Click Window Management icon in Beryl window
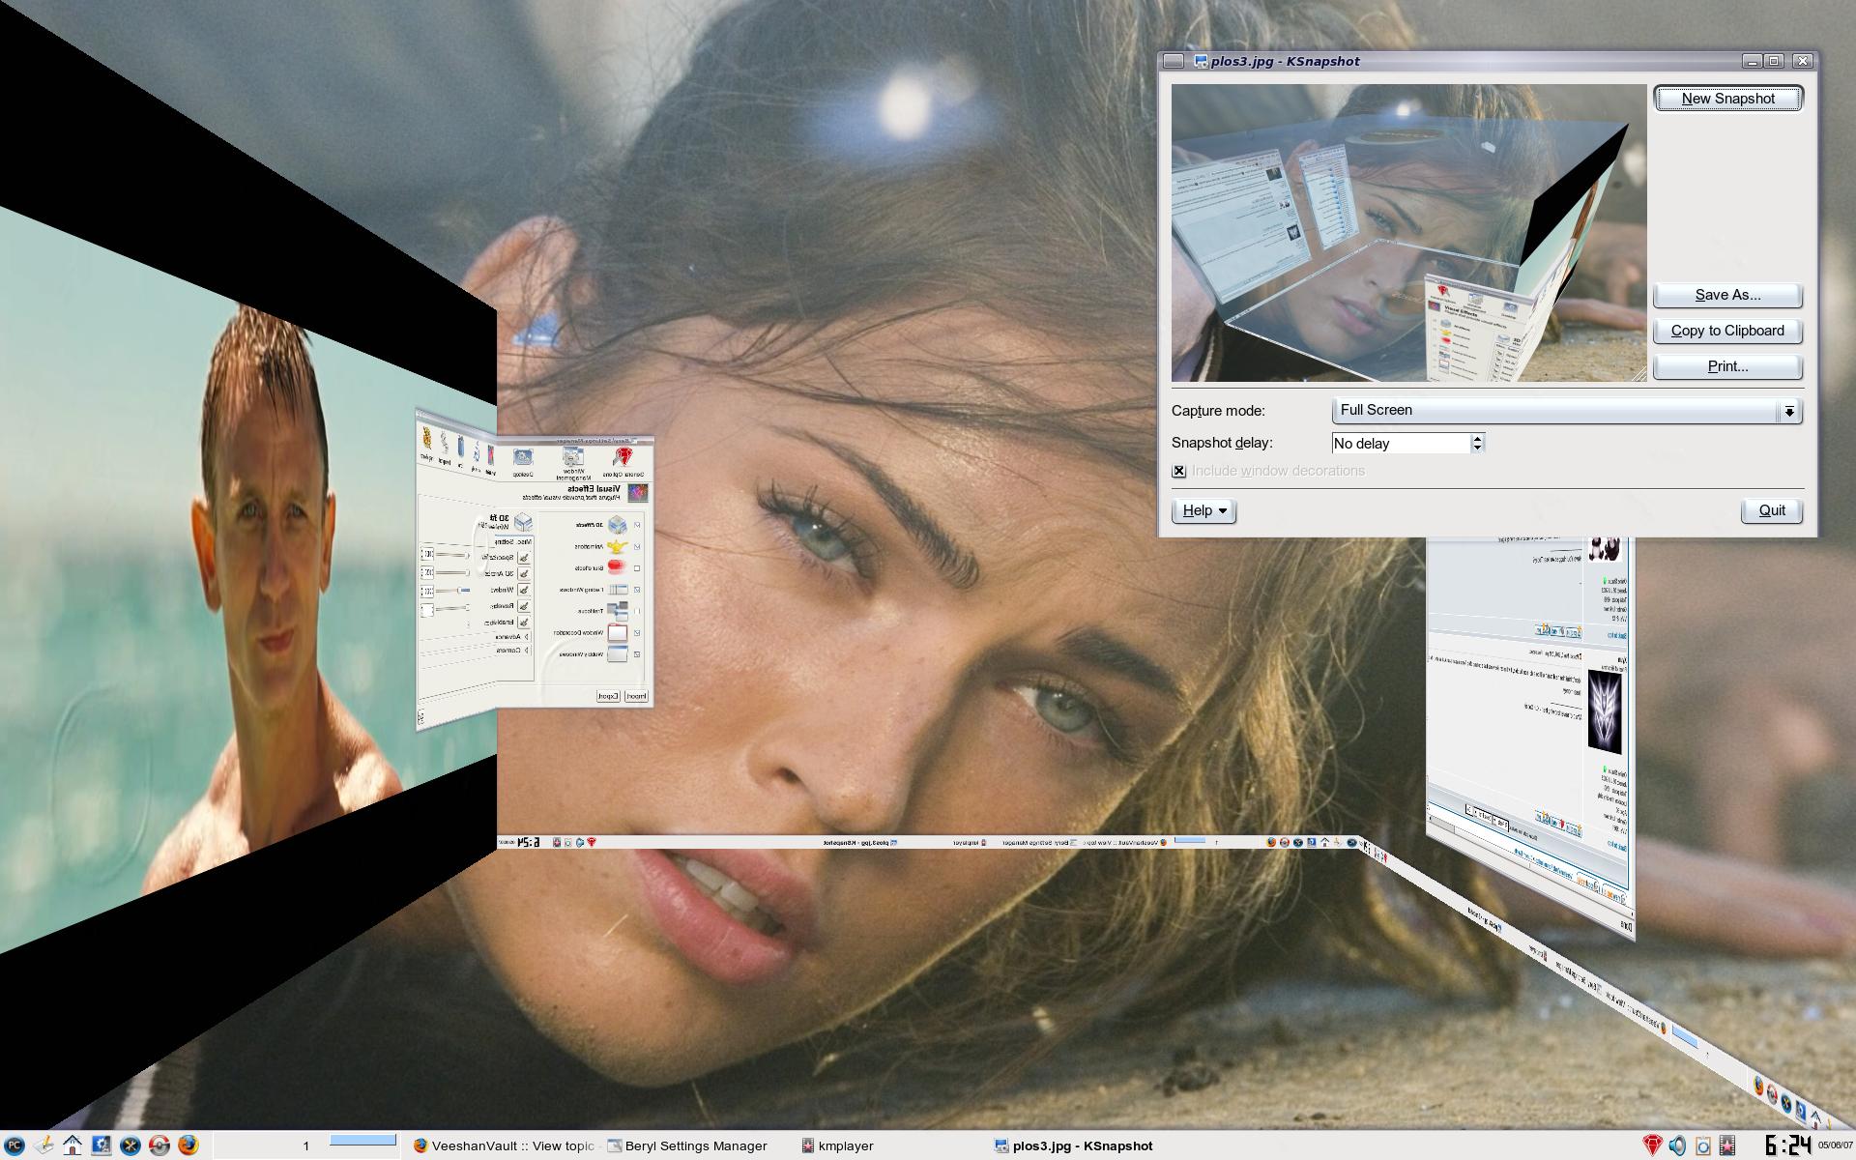 573,455
